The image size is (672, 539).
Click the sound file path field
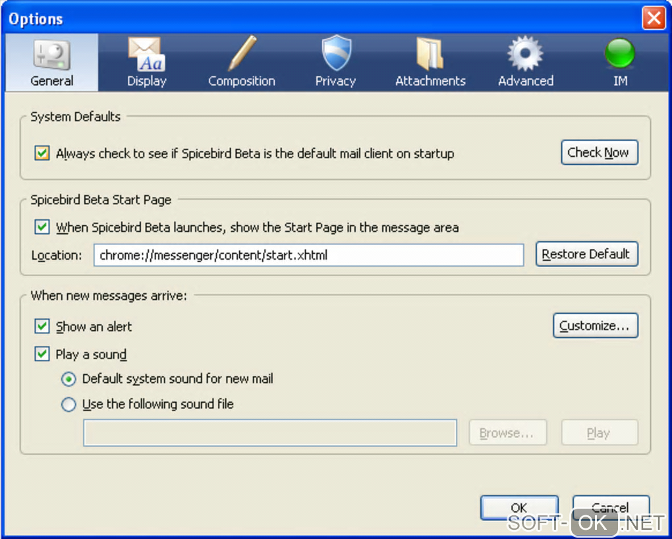point(270,433)
